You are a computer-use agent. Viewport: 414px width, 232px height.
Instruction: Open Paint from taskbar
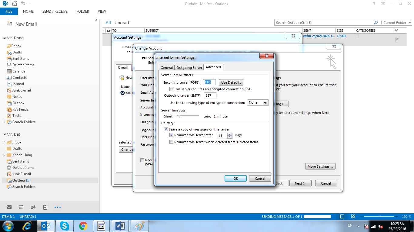click(139, 226)
